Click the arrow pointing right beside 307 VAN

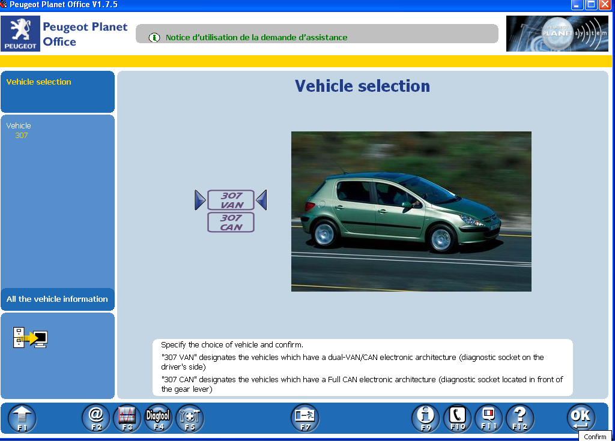200,200
